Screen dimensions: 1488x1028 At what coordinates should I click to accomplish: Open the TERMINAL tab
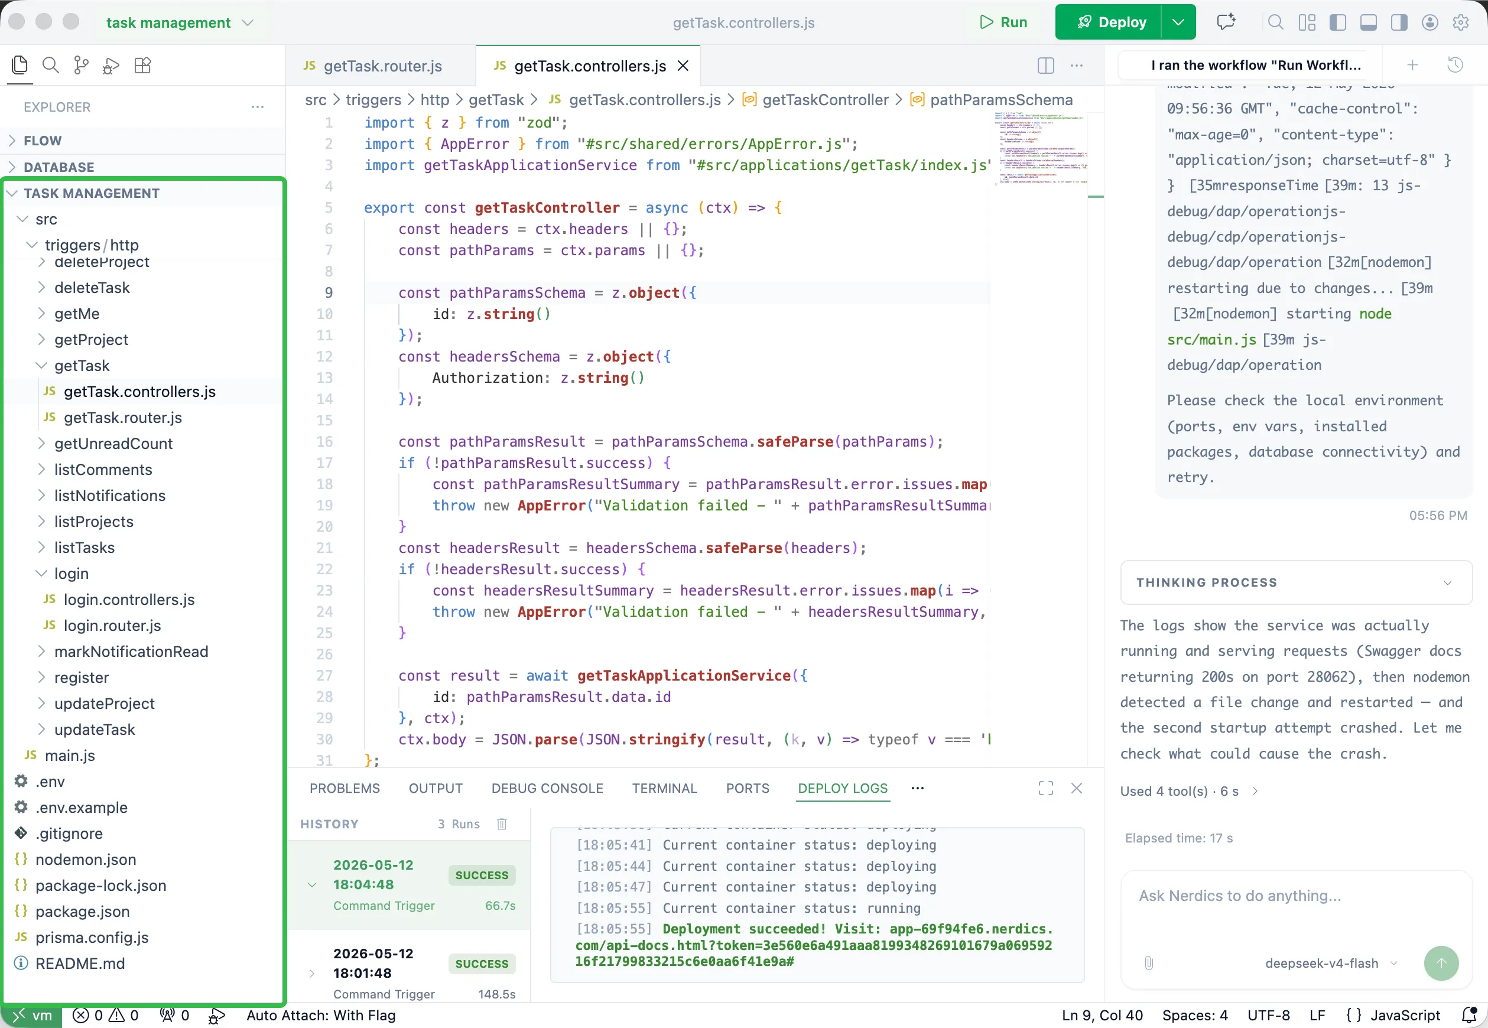click(664, 788)
